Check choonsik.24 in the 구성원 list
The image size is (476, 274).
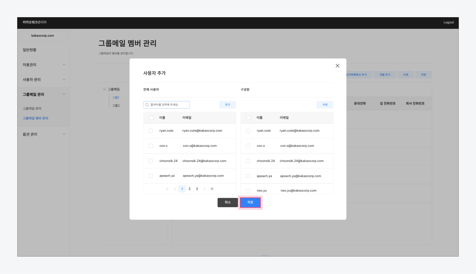tap(248, 161)
